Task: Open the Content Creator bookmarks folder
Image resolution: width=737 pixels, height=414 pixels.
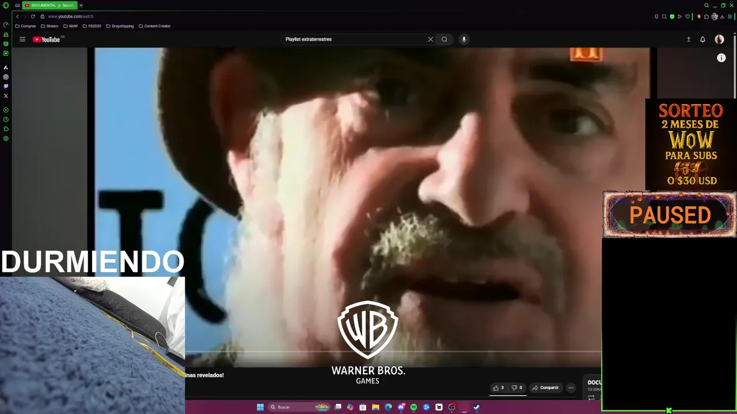Action: pos(155,26)
